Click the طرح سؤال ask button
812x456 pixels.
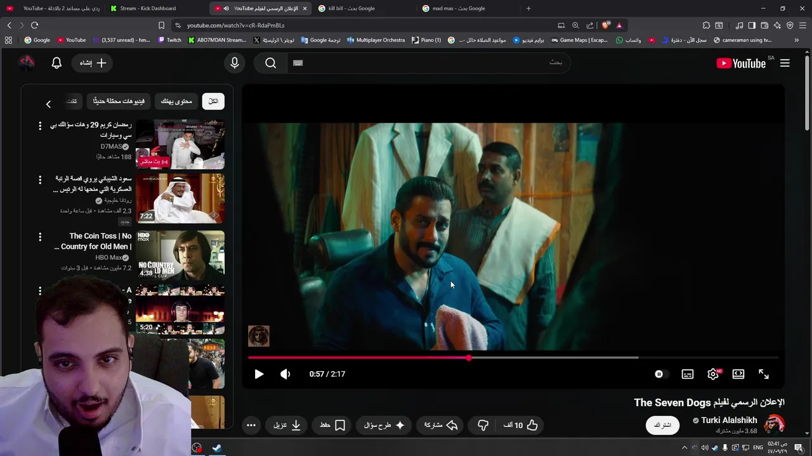tap(384, 426)
